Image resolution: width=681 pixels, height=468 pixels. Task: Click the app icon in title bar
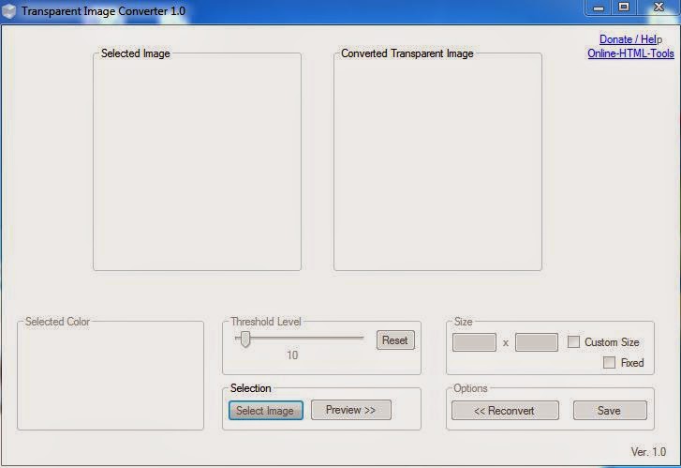(9, 9)
